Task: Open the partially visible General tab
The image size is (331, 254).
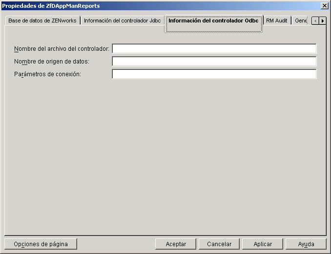Action: pyautogui.click(x=301, y=21)
